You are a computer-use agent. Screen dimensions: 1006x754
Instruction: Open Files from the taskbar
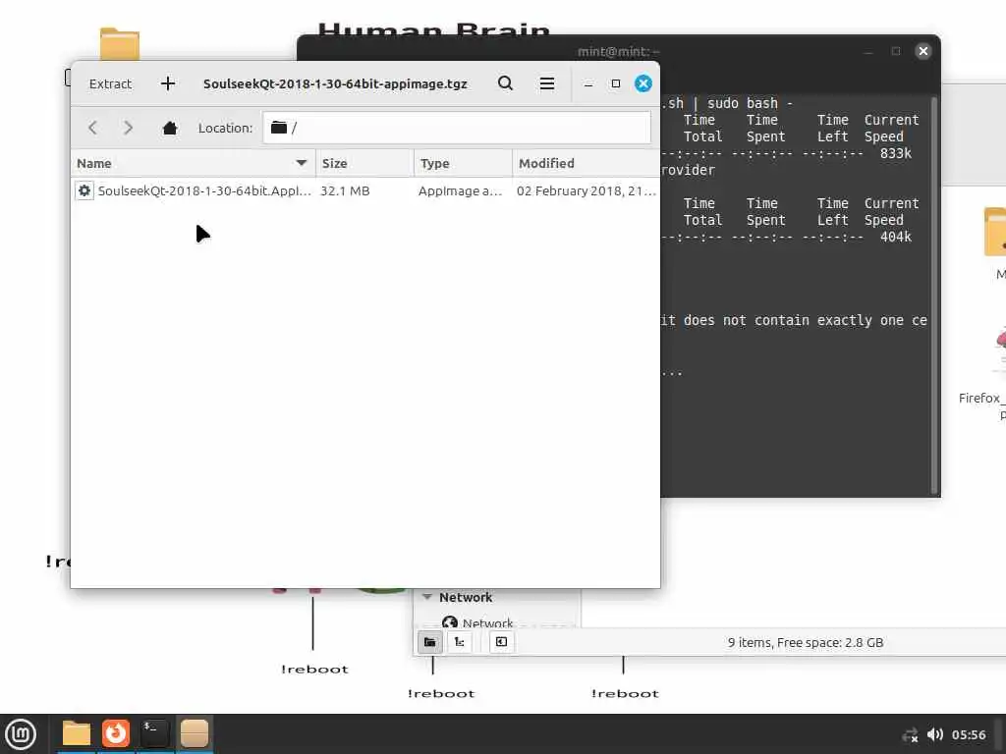click(x=77, y=733)
